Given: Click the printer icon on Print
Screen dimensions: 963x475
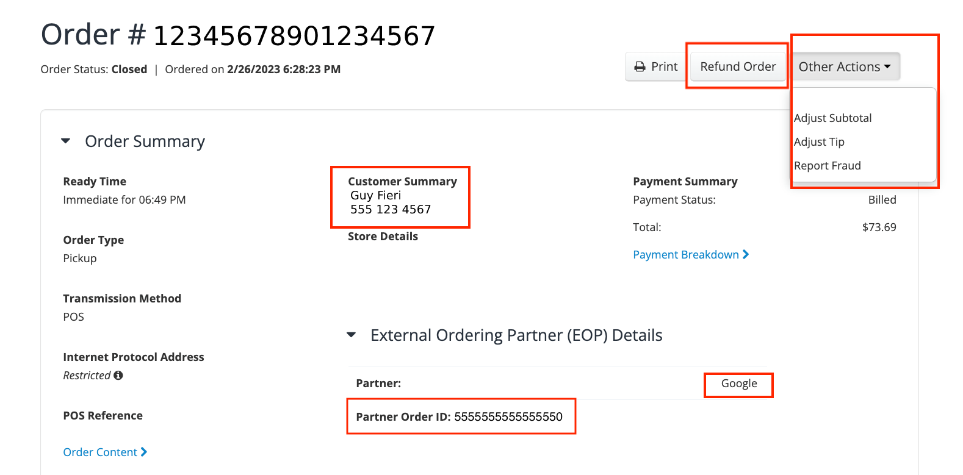Looking at the screenshot, I should pyautogui.click(x=640, y=67).
